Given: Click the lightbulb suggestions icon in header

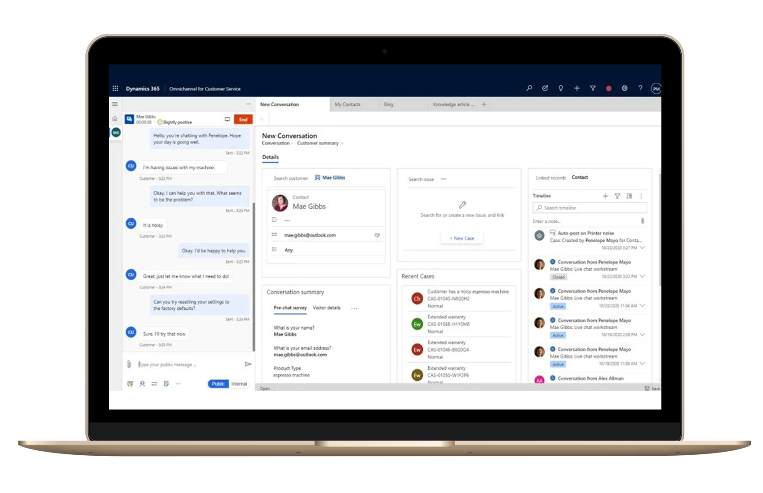Looking at the screenshot, I should 560,88.
